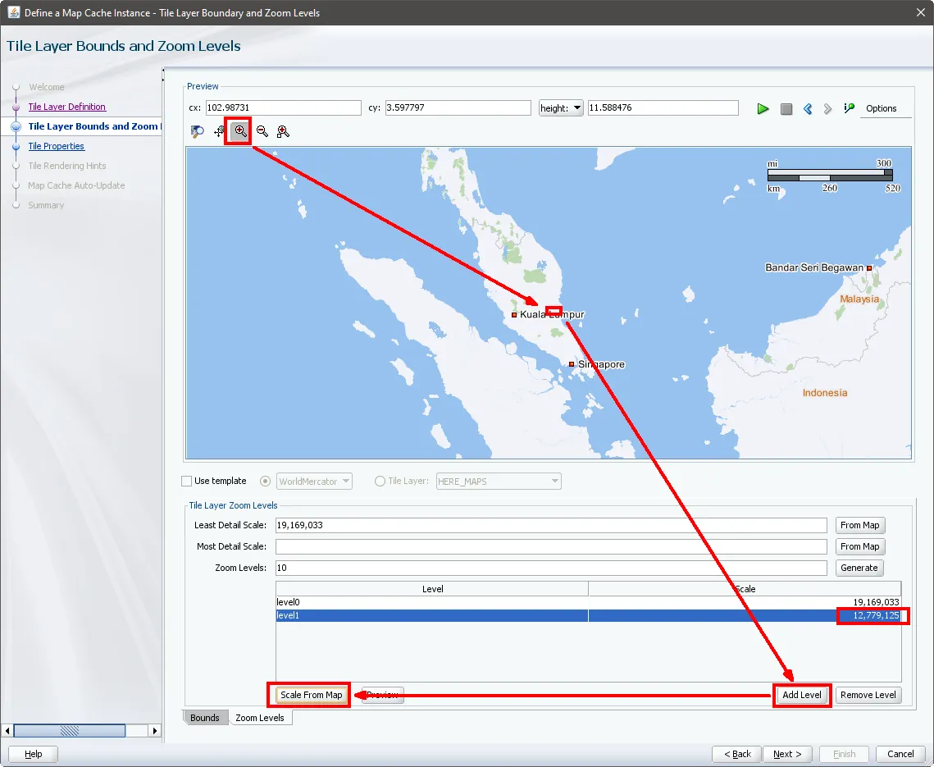Click the Most Detail Scale input field
The height and width of the screenshot is (767, 934).
(x=550, y=546)
